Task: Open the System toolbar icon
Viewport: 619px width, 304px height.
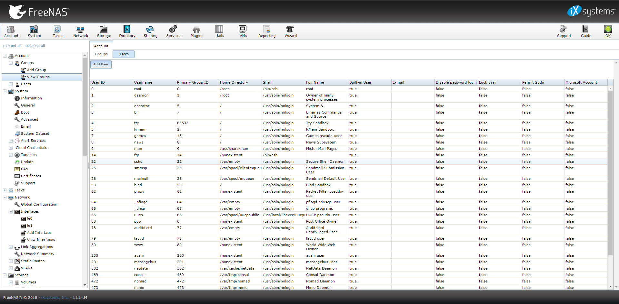Action: (34, 32)
